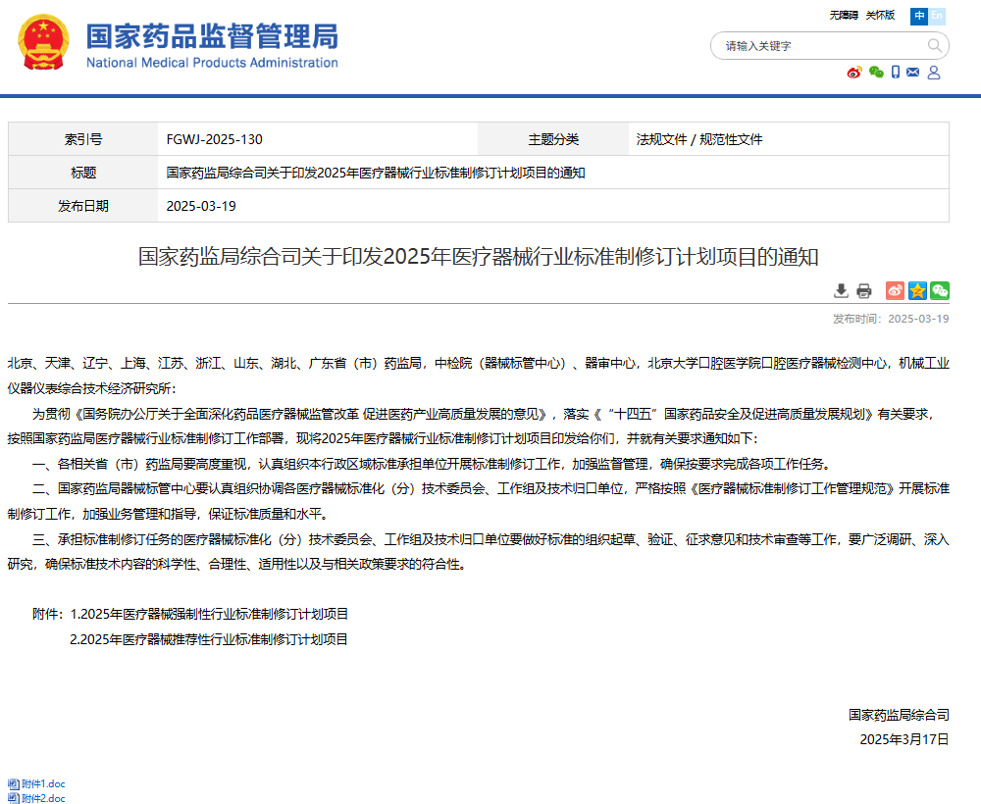This screenshot has height=804, width=981.
Task: Click the search magnifier icon
Action: tap(935, 46)
